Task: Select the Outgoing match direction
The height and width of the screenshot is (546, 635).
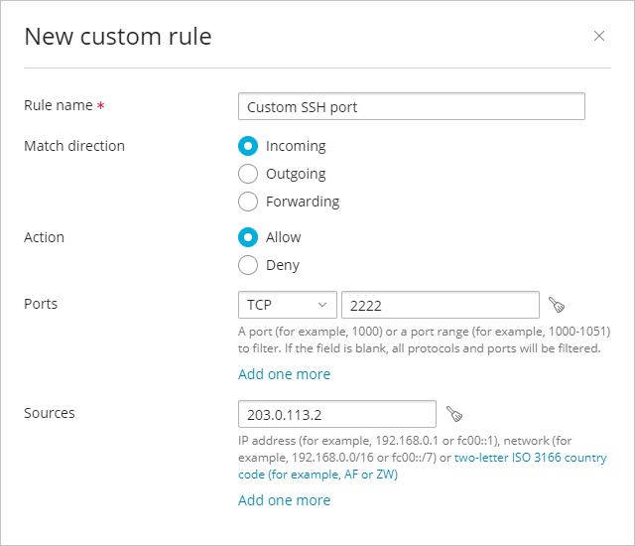Action: click(x=248, y=174)
